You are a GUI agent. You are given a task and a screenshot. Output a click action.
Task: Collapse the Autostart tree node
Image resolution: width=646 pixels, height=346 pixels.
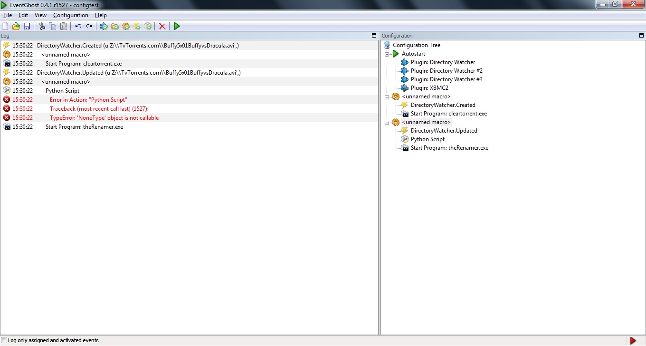(x=388, y=54)
